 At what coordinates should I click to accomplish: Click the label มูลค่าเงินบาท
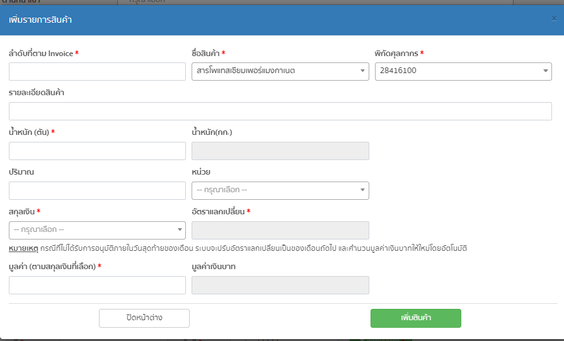(x=214, y=267)
